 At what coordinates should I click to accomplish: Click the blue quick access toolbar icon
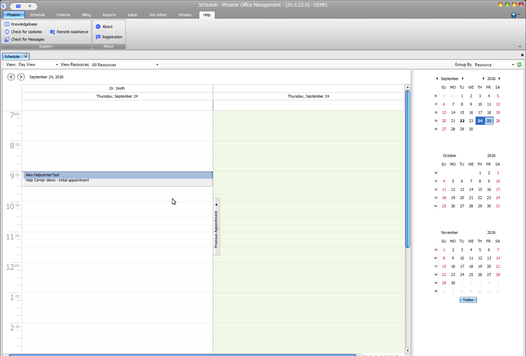click(18, 6)
